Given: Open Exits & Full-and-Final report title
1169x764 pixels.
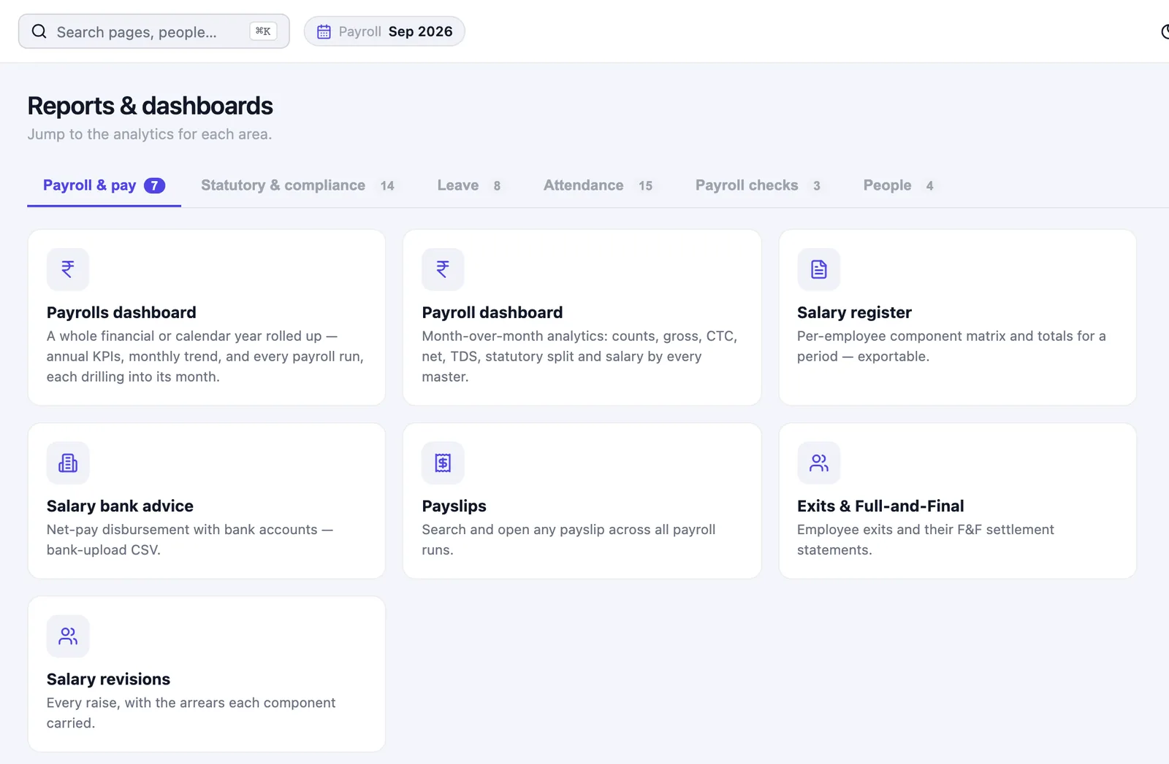Looking at the screenshot, I should click(880, 506).
